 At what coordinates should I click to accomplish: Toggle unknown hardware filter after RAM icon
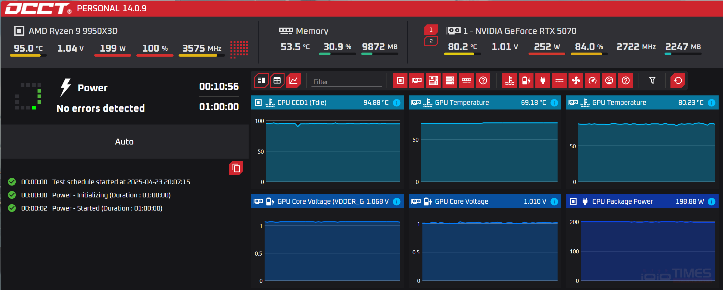pos(483,81)
